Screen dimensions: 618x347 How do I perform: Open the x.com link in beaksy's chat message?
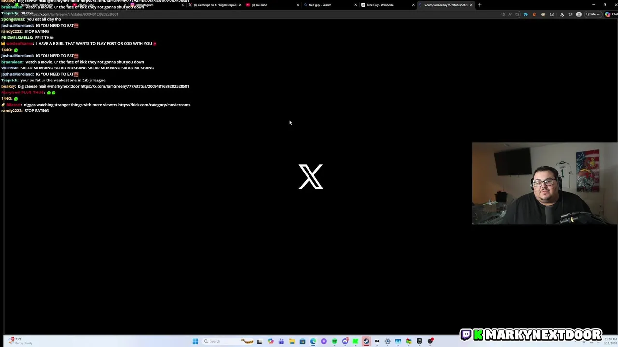(135, 86)
